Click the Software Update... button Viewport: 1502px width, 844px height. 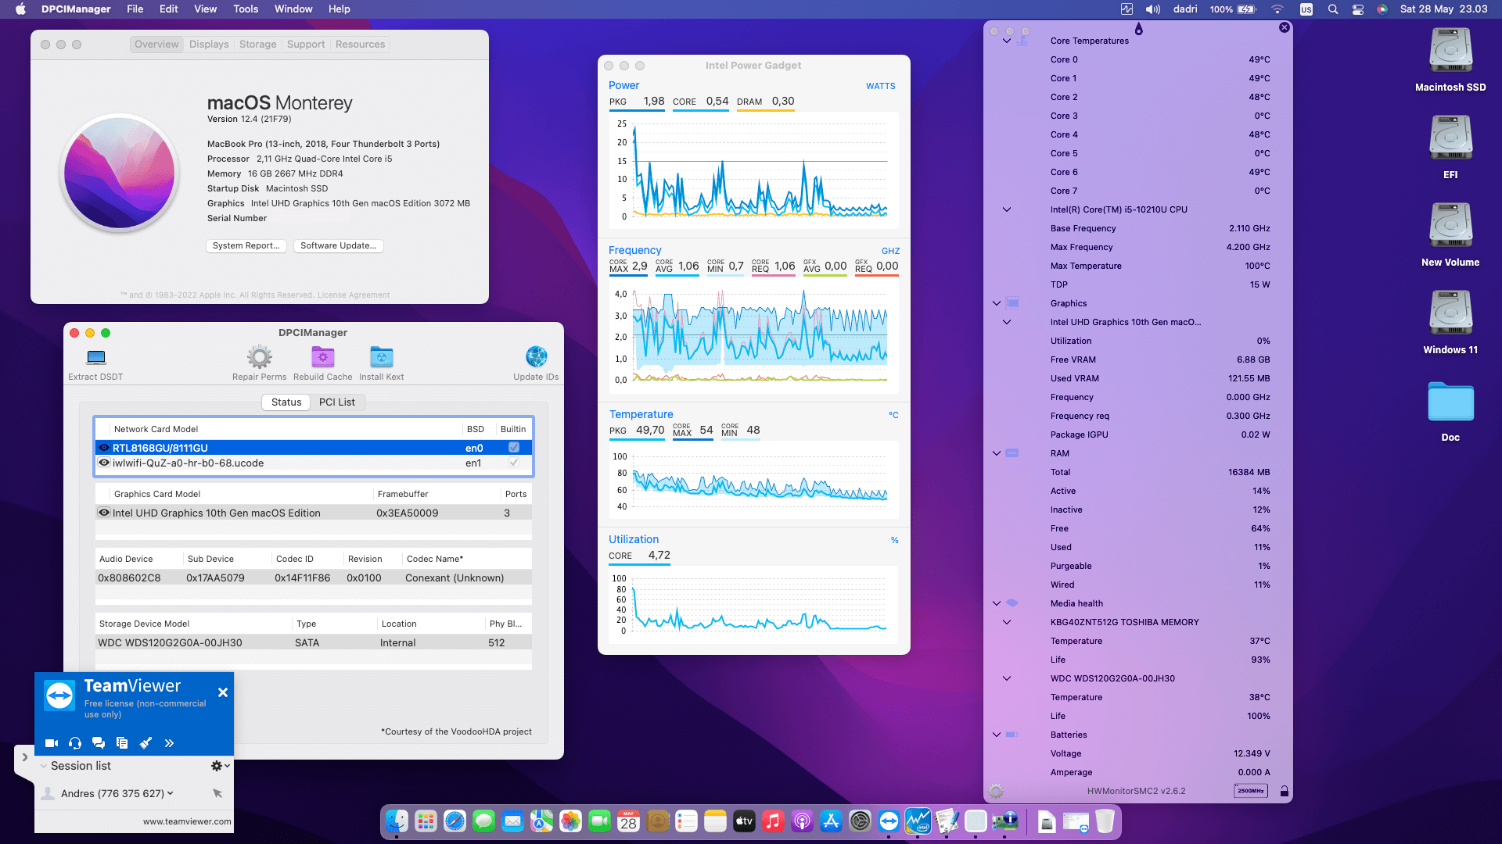[339, 245]
